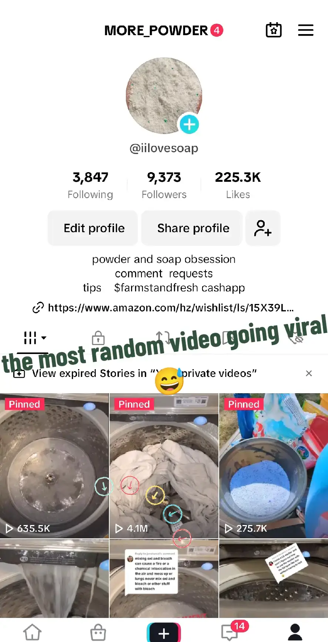
Task: Switch to the private videos lock tab
Action: [98, 338]
